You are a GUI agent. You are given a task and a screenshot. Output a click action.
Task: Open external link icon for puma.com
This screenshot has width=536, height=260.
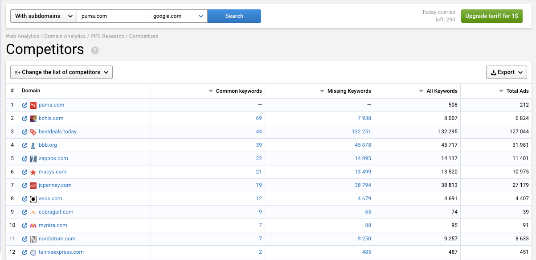25,105
